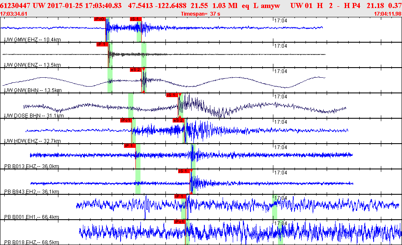Screen dimensions: 402x245
Task: Click the PB B943 EH2 -- 36.1km label
Action: click(32, 191)
